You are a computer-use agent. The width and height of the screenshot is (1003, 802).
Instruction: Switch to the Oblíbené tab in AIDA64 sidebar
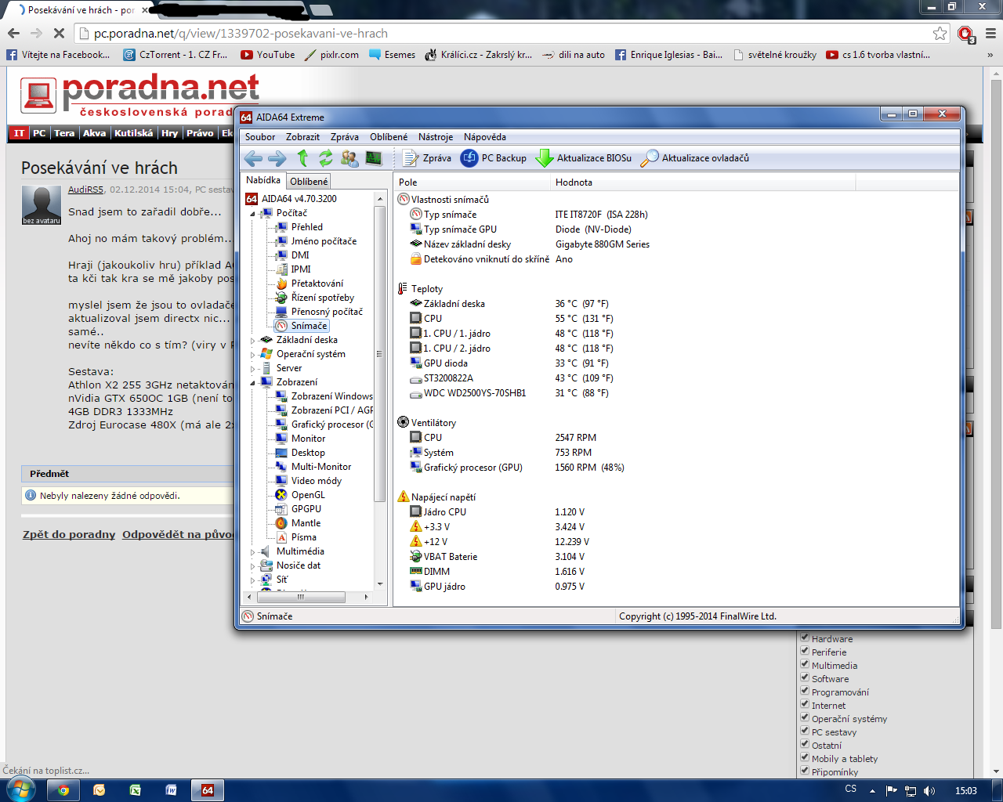[309, 182]
